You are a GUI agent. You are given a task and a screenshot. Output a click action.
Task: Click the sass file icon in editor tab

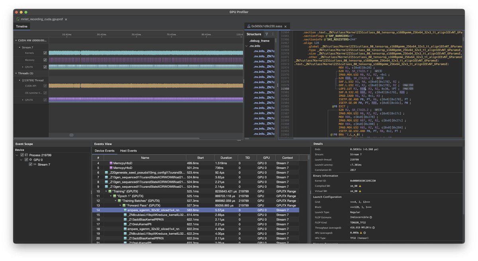pos(249,26)
